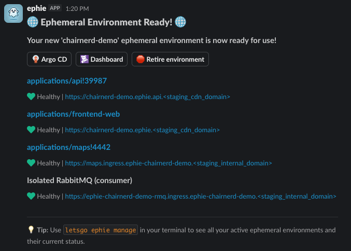The width and height of the screenshot is (351, 251).
Task: Open the applications/maps!4442 link
Action: pos(69,147)
